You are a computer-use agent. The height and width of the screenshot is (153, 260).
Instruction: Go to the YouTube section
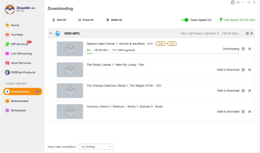17,35
